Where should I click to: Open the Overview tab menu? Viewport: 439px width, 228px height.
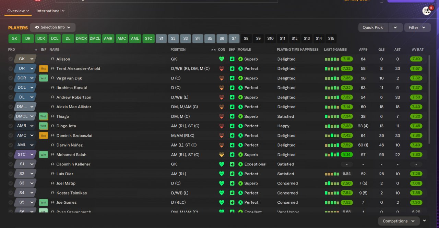tap(18, 11)
